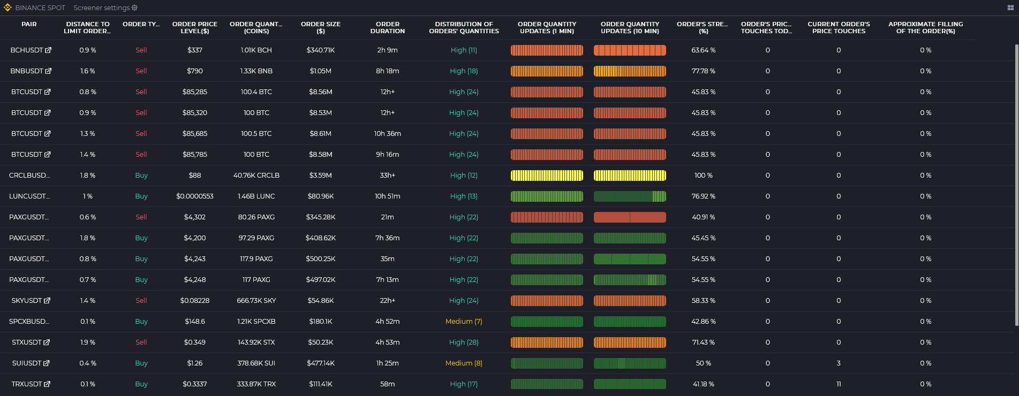Click the LUNCUSDT... pair name
1019x396 pixels.
pyautogui.click(x=29, y=196)
